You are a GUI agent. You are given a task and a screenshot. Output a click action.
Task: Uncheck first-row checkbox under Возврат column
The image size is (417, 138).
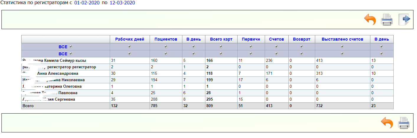pyautogui.click(x=302, y=46)
